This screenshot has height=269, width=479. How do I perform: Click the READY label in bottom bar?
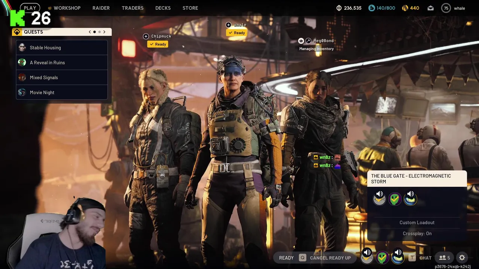coord(286,258)
